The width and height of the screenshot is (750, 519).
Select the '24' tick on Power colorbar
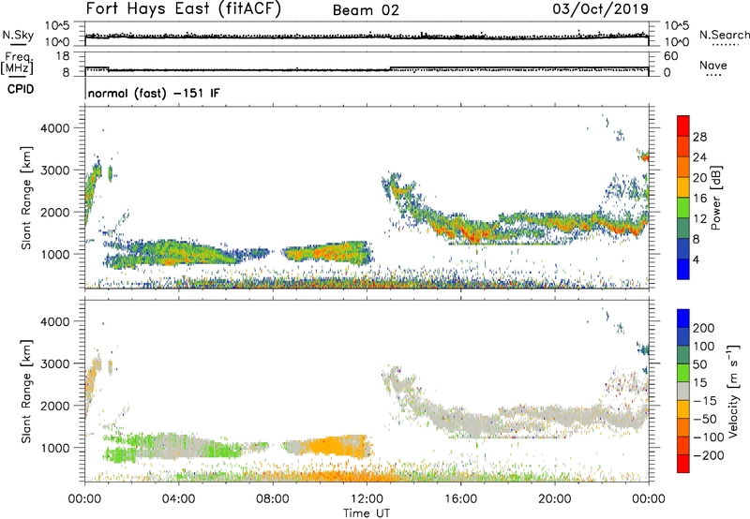[x=699, y=157]
